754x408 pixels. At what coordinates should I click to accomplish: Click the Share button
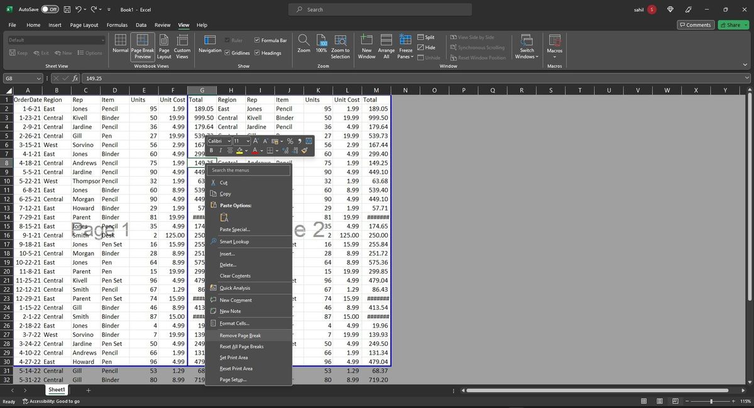tap(732, 25)
